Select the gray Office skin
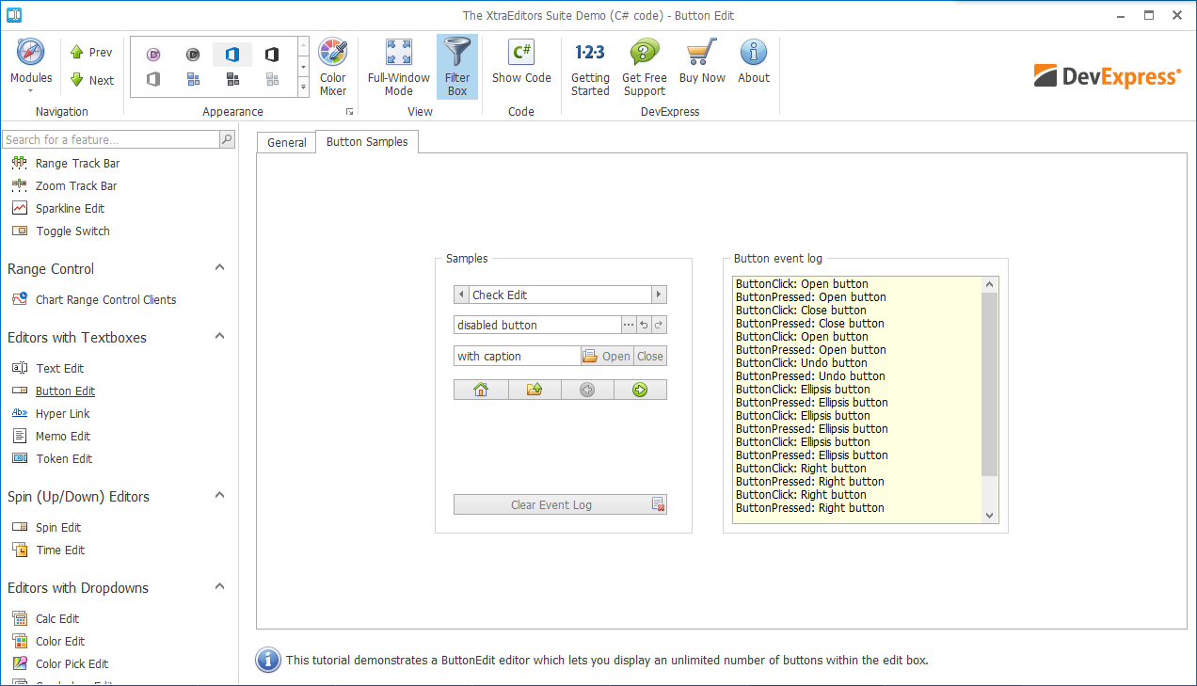The image size is (1197, 686). click(x=152, y=79)
